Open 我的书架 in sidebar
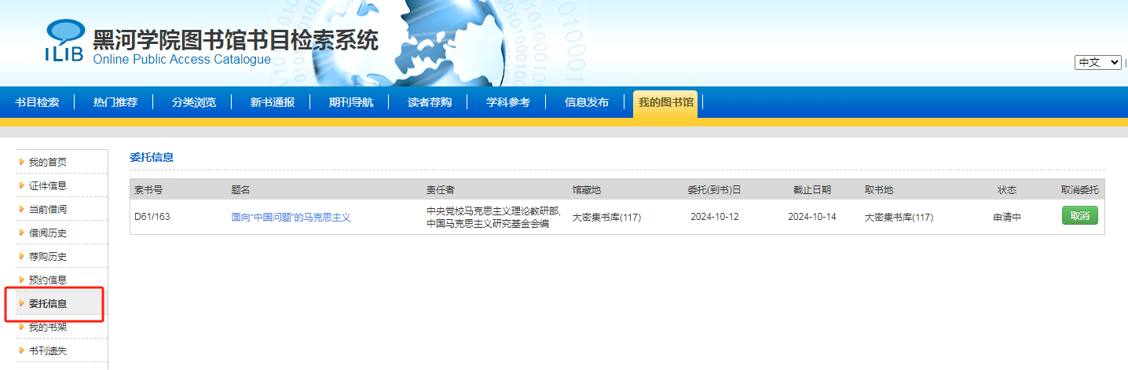The image size is (1128, 370). 48,328
